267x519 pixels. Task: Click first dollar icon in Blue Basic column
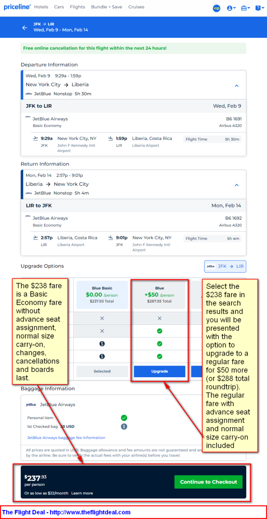pos(102,344)
